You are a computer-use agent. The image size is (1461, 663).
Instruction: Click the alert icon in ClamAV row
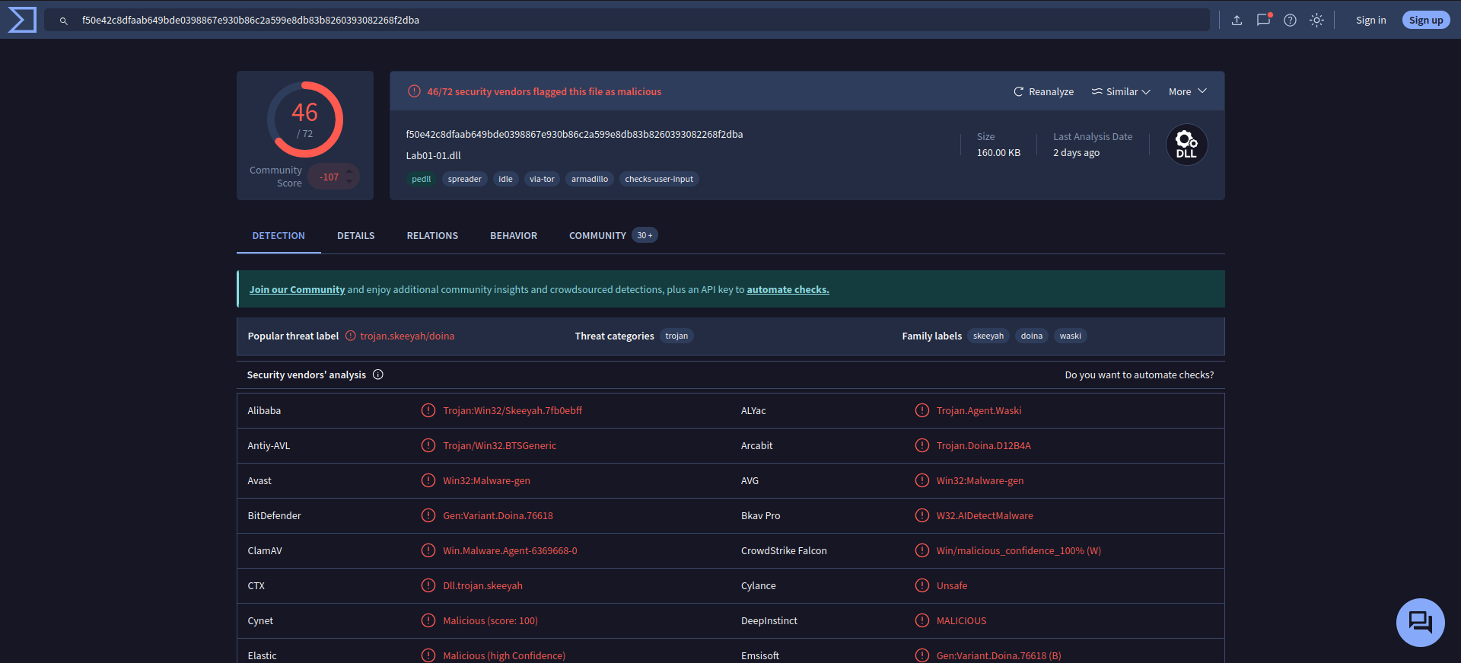click(428, 550)
